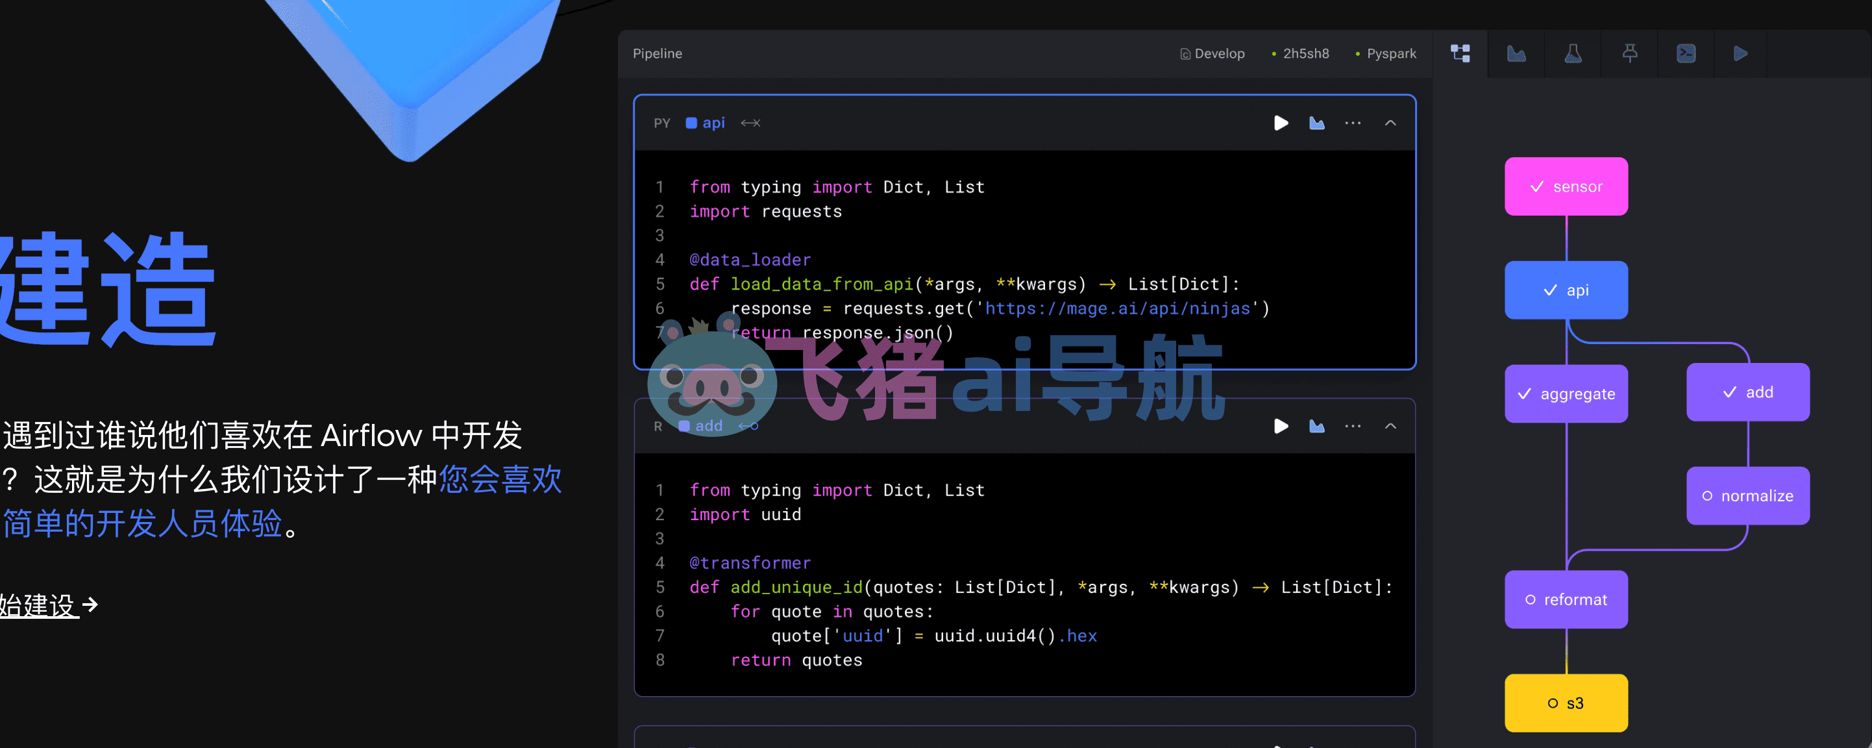This screenshot has width=1872, height=748.
Task: Run the add block
Action: click(1281, 426)
